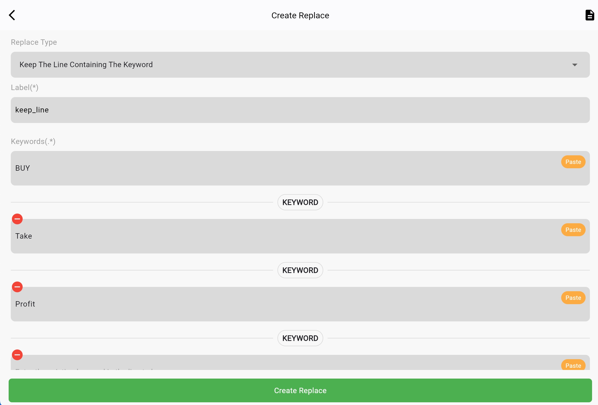Click the KEYWORD chip below BUY field
The image size is (598, 405).
click(300, 202)
